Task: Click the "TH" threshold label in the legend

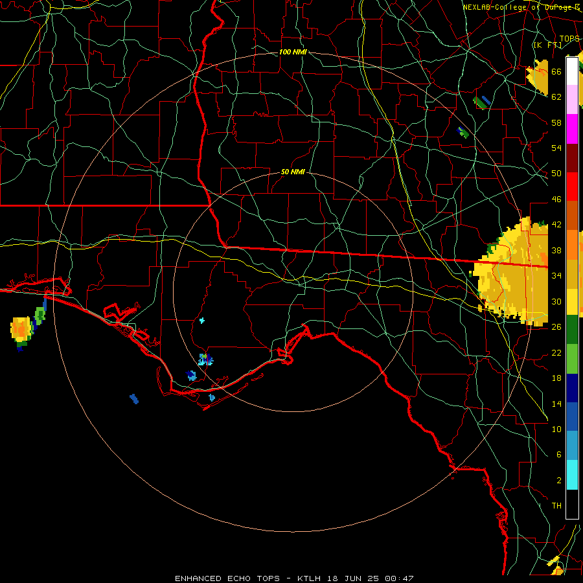Action: click(x=556, y=506)
